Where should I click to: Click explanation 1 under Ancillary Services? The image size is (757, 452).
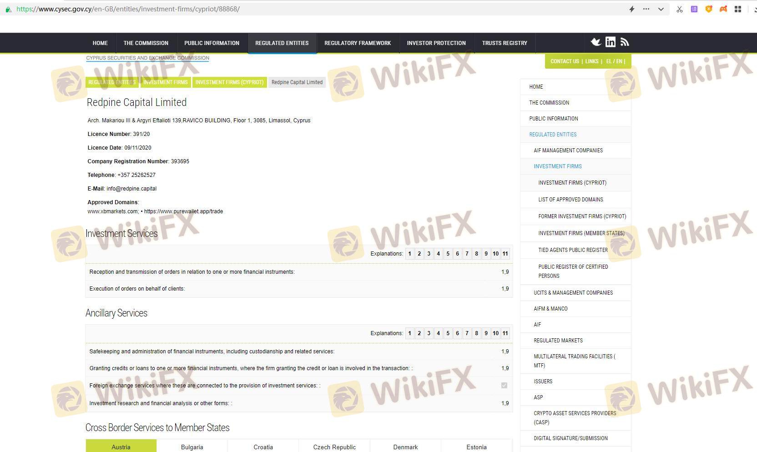(410, 333)
